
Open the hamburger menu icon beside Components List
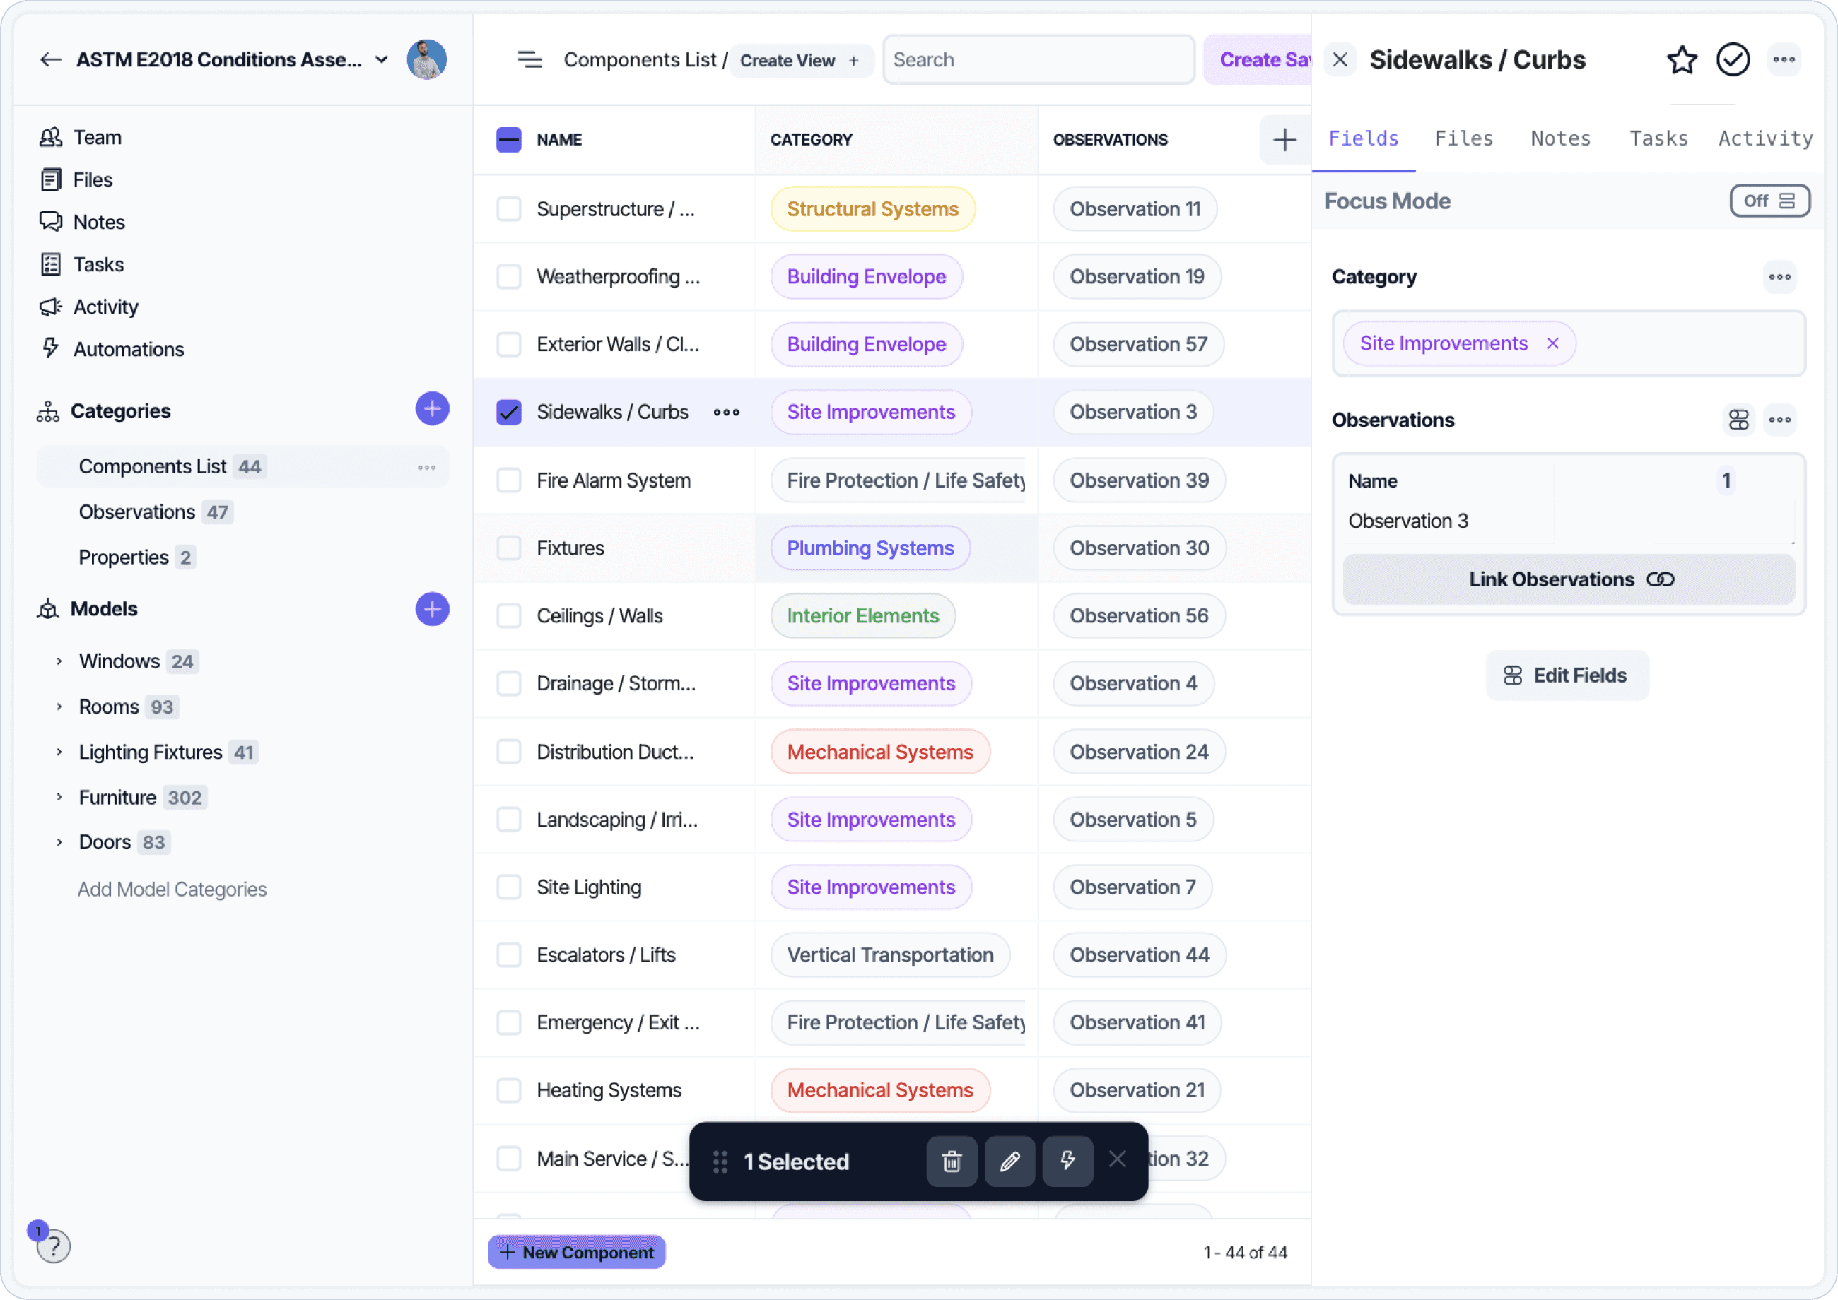529,60
